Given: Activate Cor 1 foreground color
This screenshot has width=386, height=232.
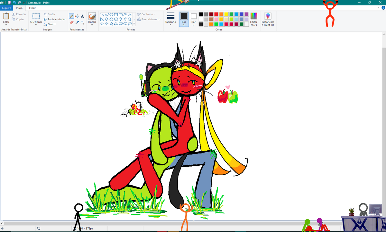Looking at the screenshot, I should 184,19.
